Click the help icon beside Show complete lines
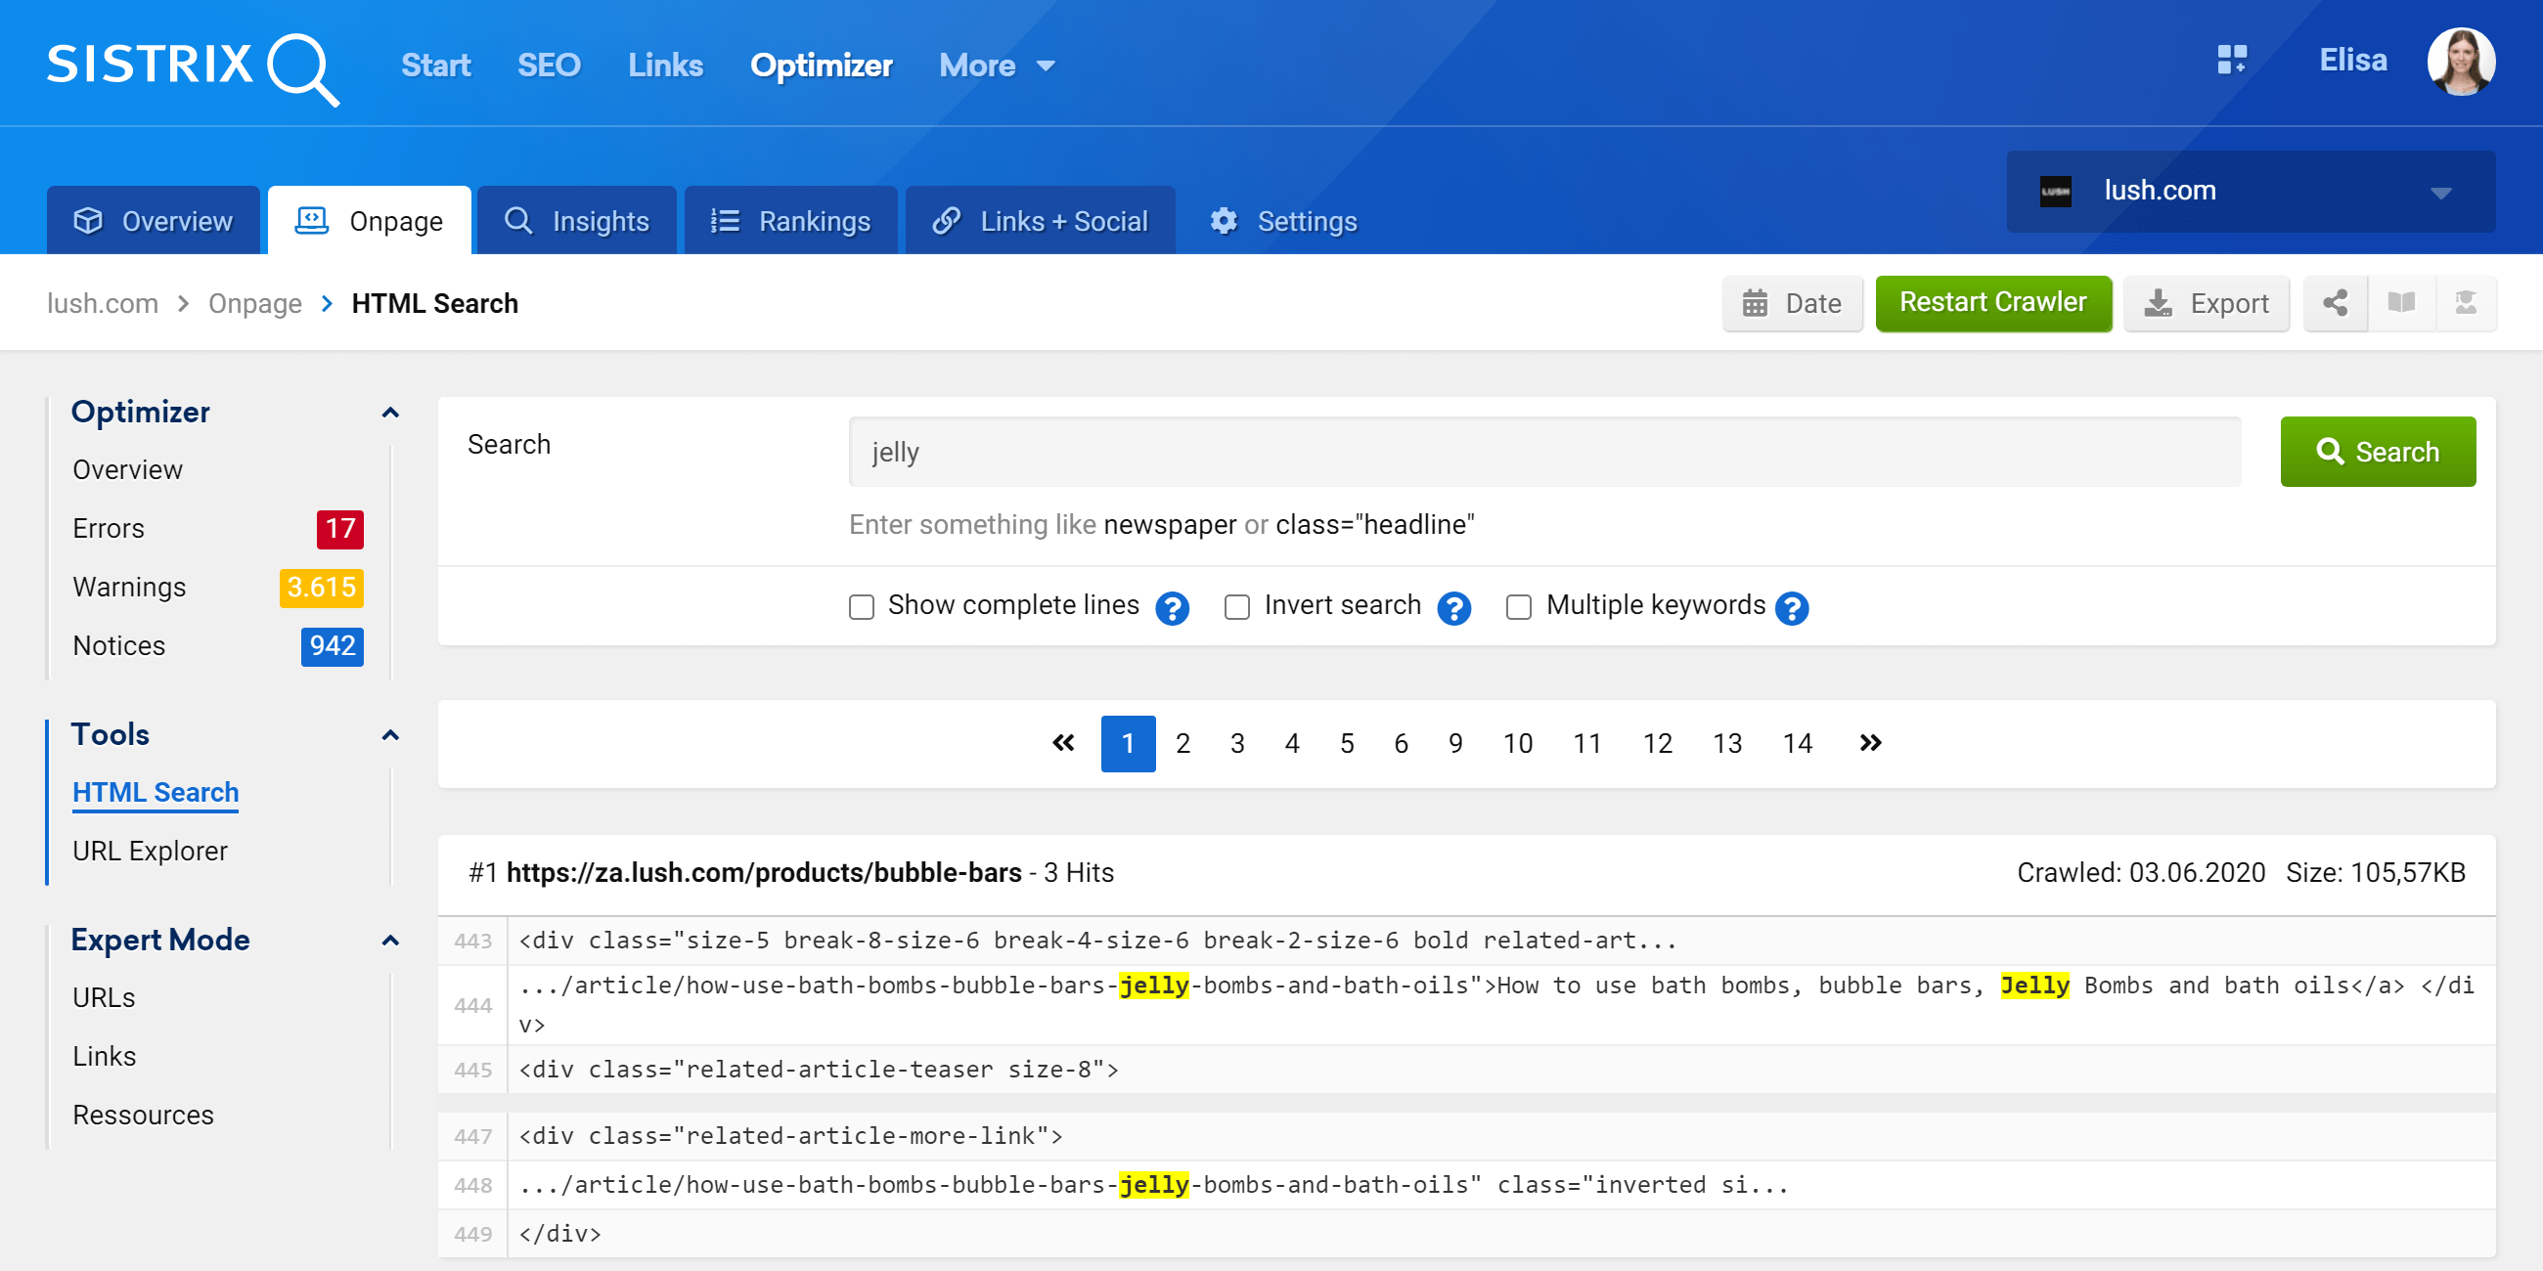 (x=1172, y=608)
